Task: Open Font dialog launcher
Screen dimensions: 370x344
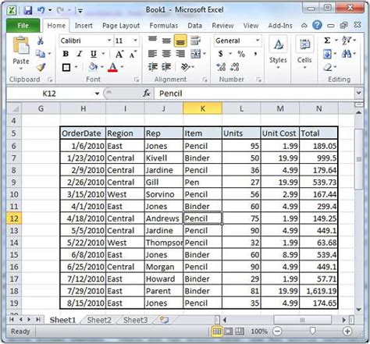Action: pos(137,80)
